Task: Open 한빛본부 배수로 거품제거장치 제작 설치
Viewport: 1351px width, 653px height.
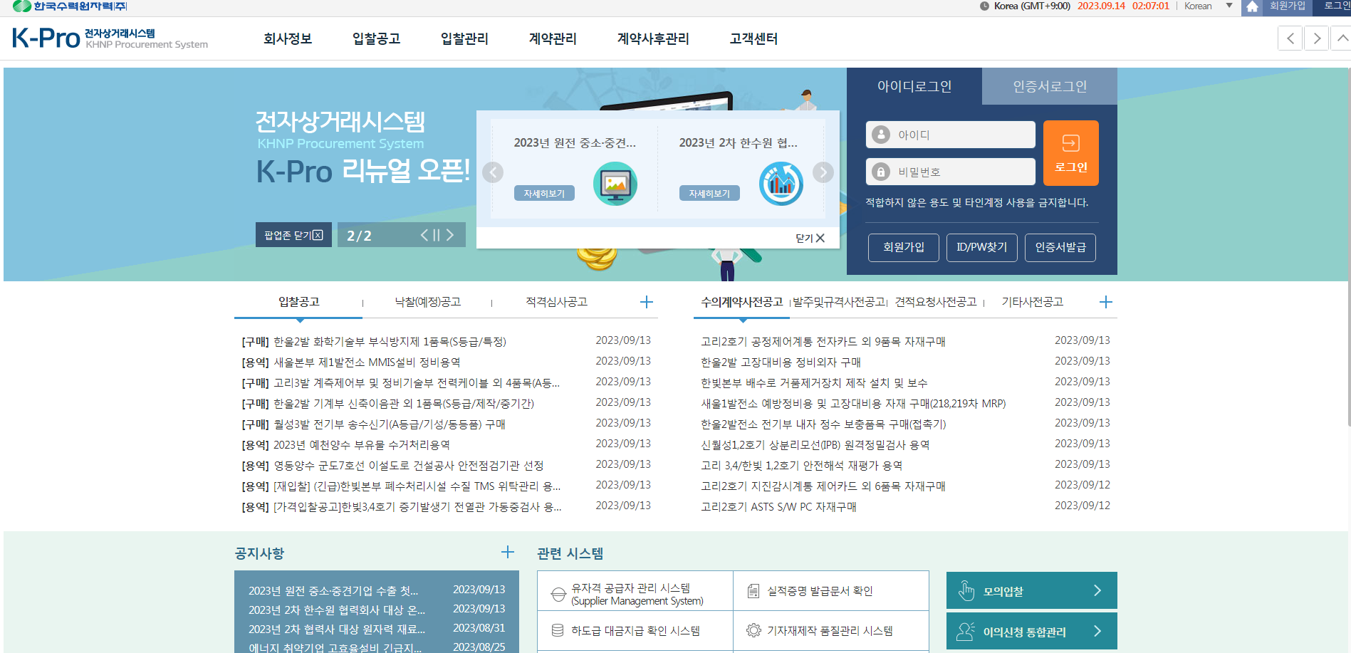Action: tap(814, 383)
